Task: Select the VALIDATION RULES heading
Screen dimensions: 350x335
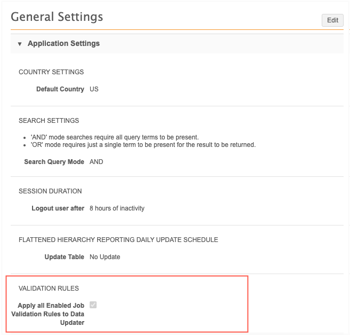Action: click(x=49, y=289)
